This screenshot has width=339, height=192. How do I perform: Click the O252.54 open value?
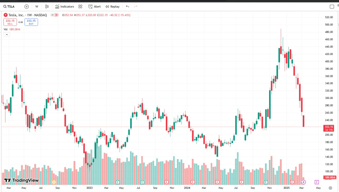[x=67, y=15]
